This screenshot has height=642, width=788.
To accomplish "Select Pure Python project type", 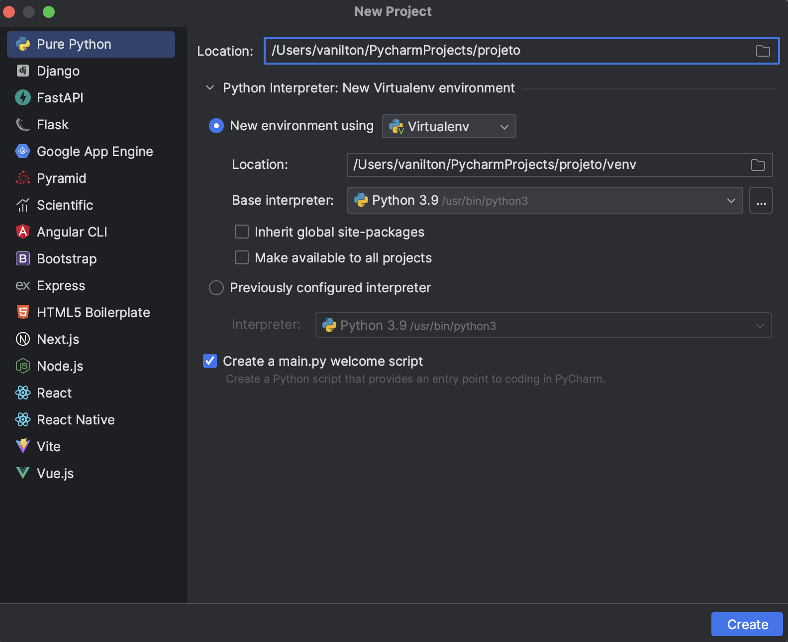I will pos(91,44).
